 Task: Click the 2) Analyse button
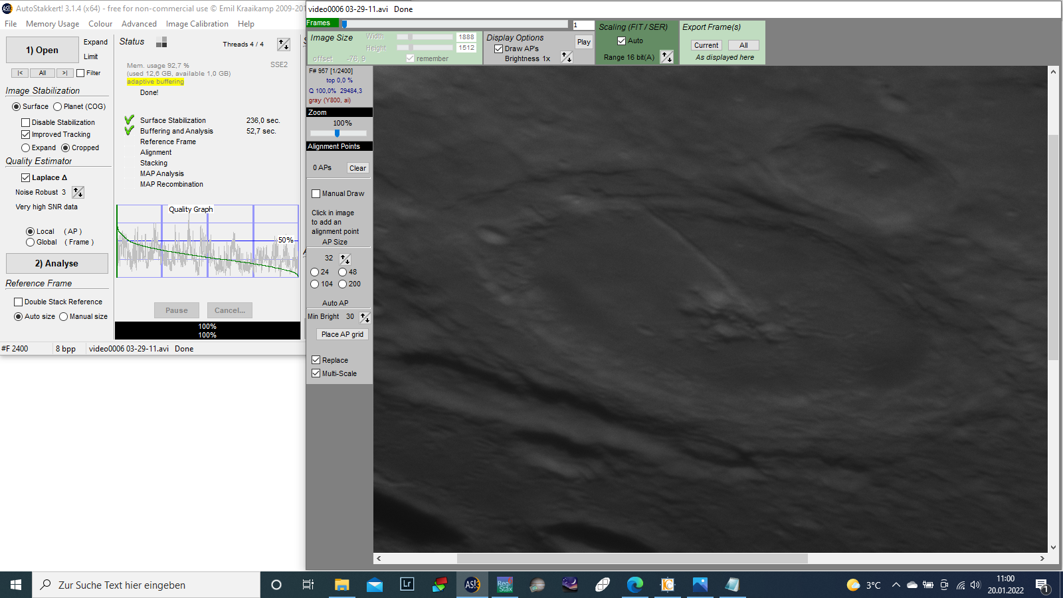click(x=56, y=263)
